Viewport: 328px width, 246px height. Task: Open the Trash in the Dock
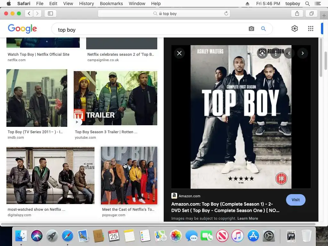[307, 236]
